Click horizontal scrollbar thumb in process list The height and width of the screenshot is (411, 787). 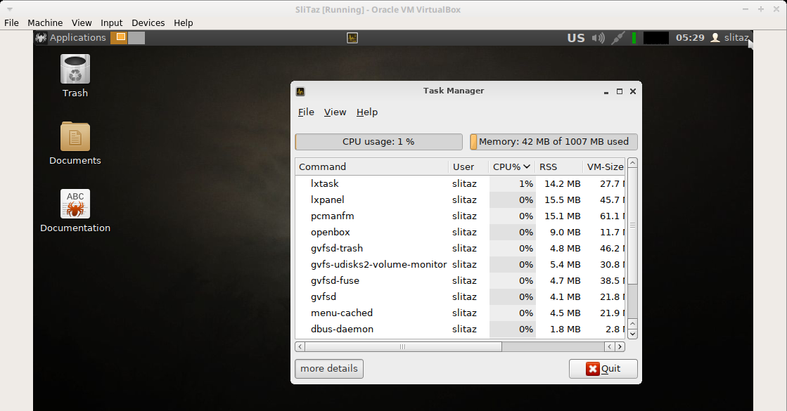tap(403, 346)
